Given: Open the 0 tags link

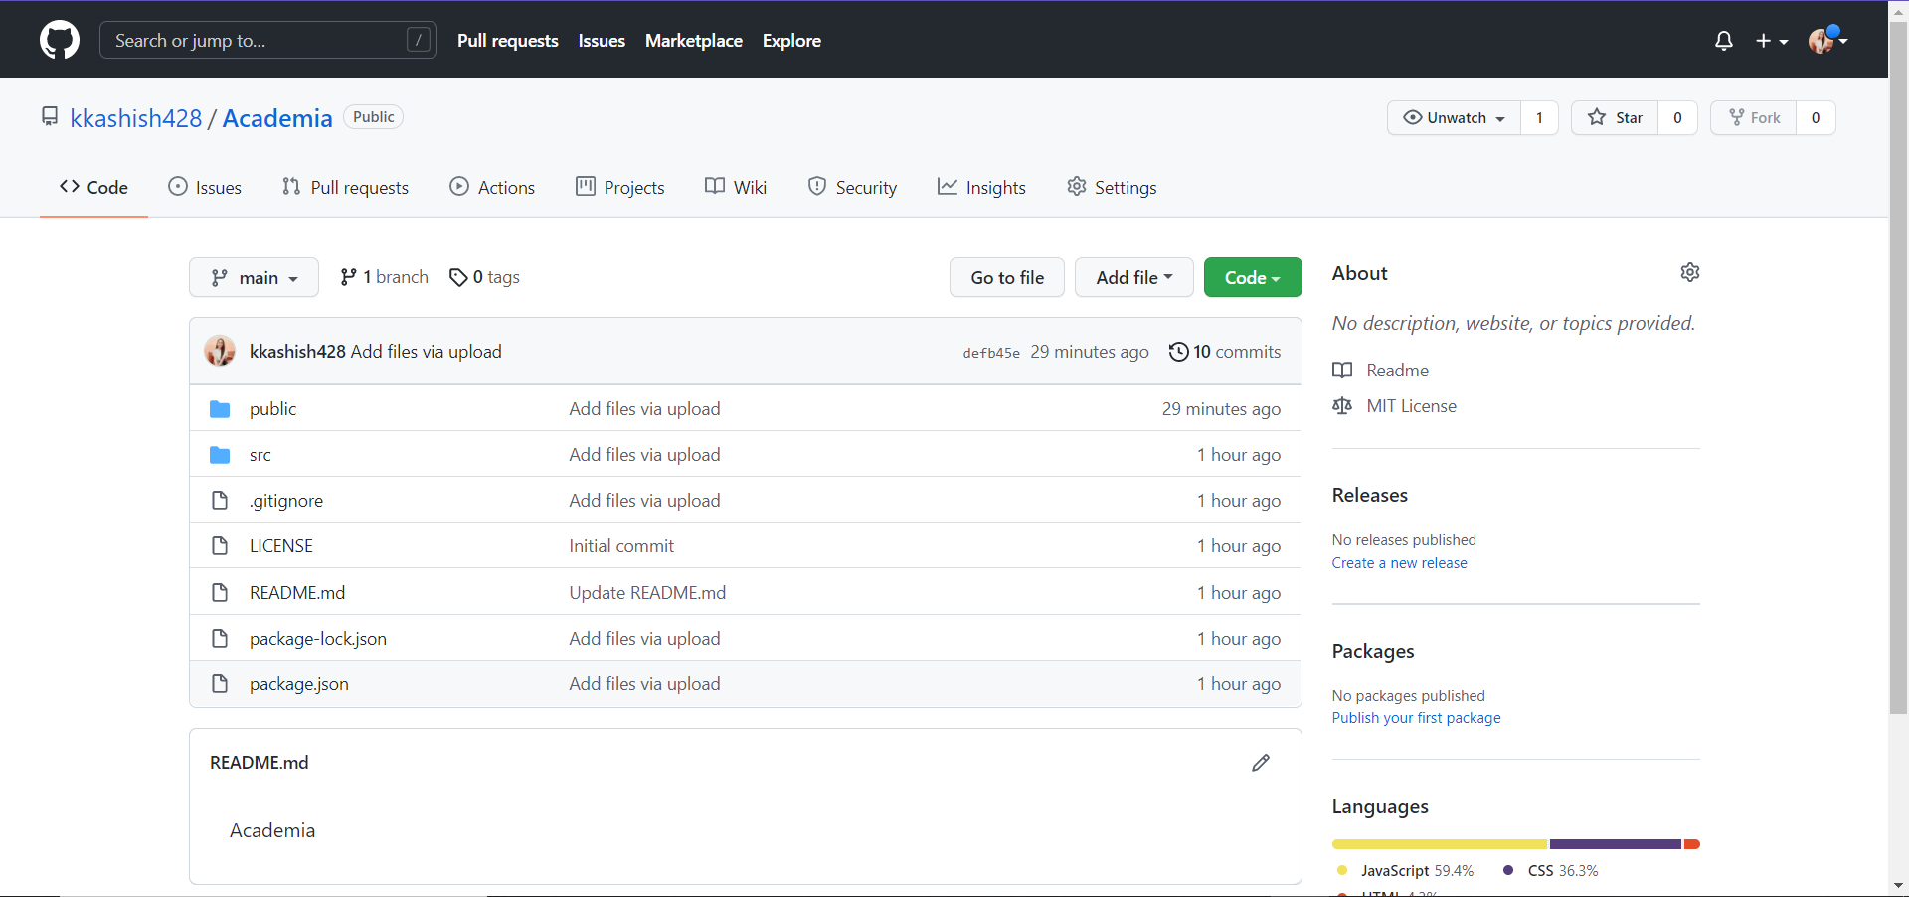Looking at the screenshot, I should tap(484, 277).
